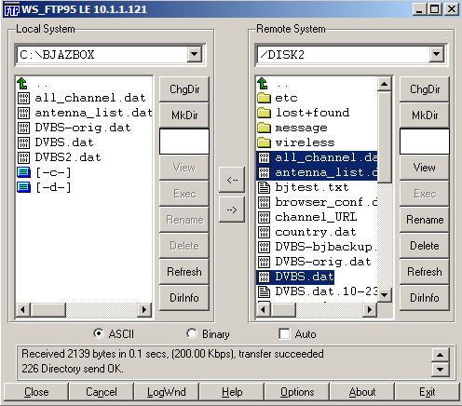Click local Refresh button
This screenshot has width=462, height=406.
click(184, 272)
